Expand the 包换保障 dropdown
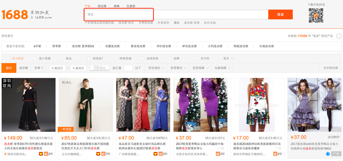Screen dimensions: 343x161 (223, 68)
